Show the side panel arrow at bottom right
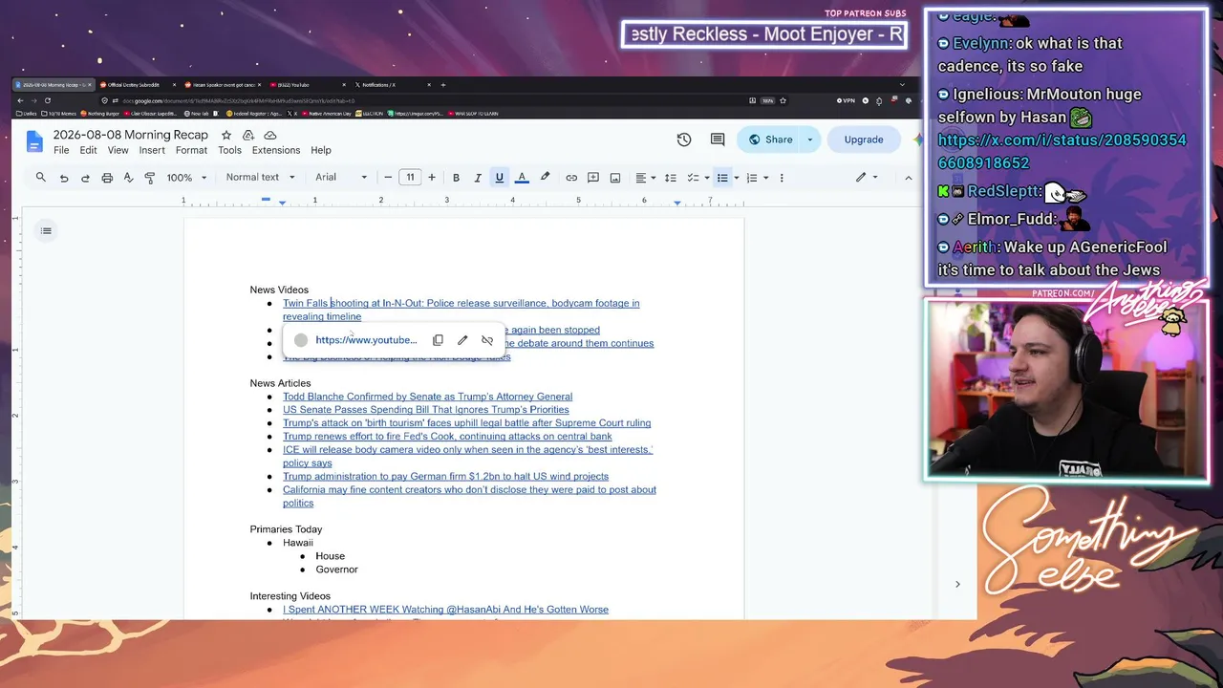Screen dimensions: 1223x688 pos(957,584)
